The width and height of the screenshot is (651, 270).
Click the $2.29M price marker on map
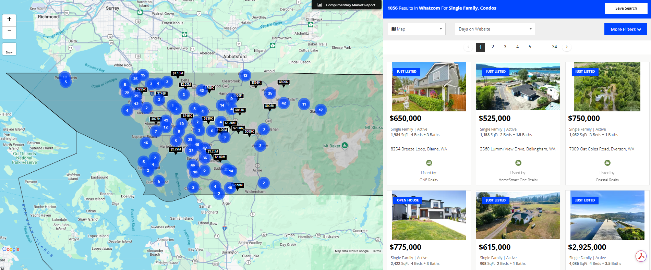[176, 150]
